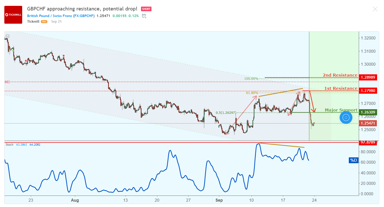Click the 1.25471 current price label
This screenshot has width=384, height=207.
[x=368, y=123]
